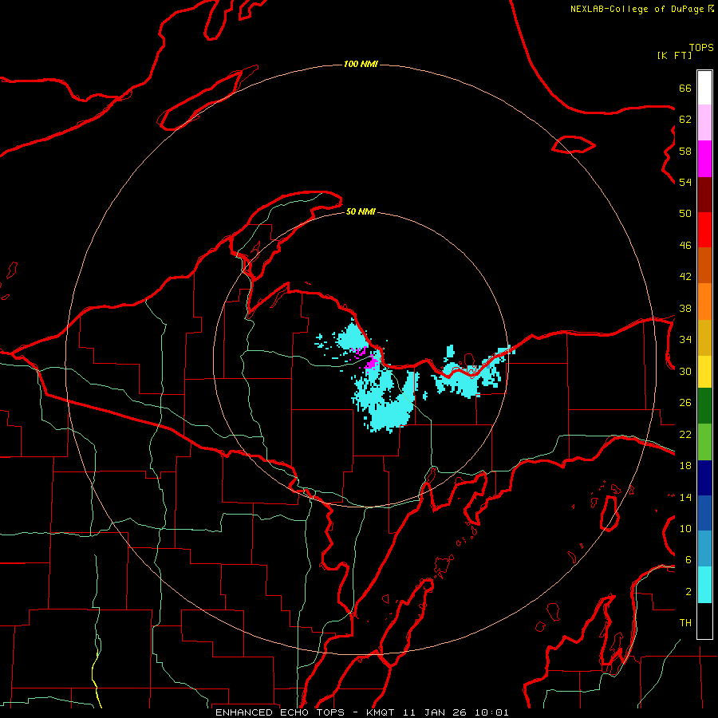The image size is (718, 718).
Task: Select the dark red legend swatch
Action: pyautogui.click(x=704, y=195)
